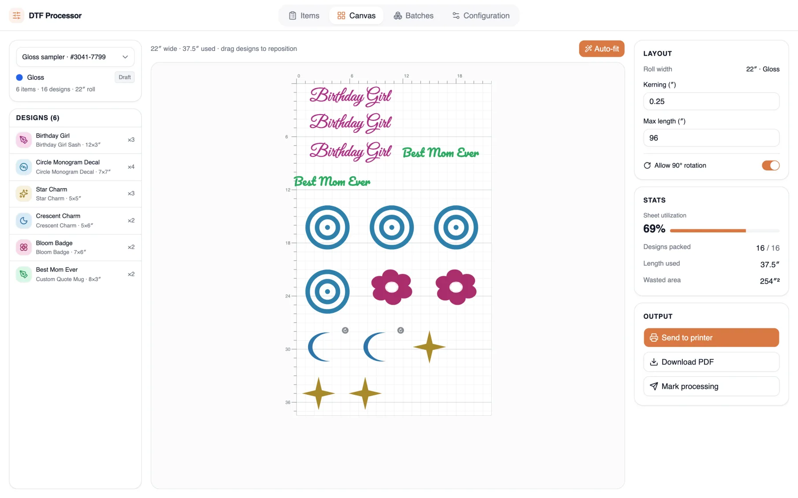The width and height of the screenshot is (798, 498).
Task: Select the right circle monogram in top row
Action: 456,228
